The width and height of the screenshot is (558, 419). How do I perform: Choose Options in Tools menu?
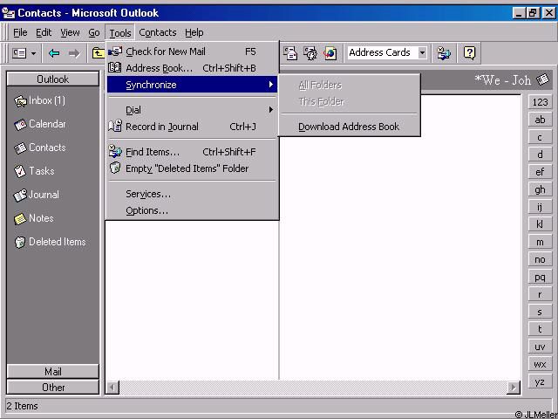tap(192, 210)
